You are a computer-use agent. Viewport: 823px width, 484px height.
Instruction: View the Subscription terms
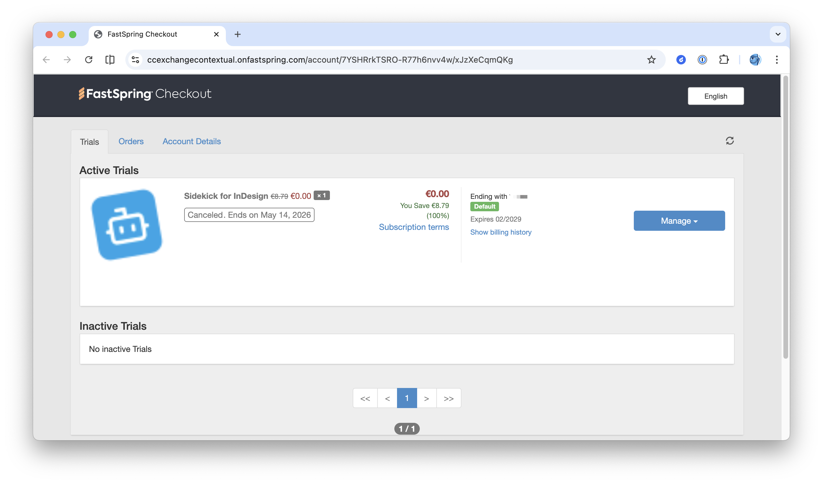pos(414,227)
